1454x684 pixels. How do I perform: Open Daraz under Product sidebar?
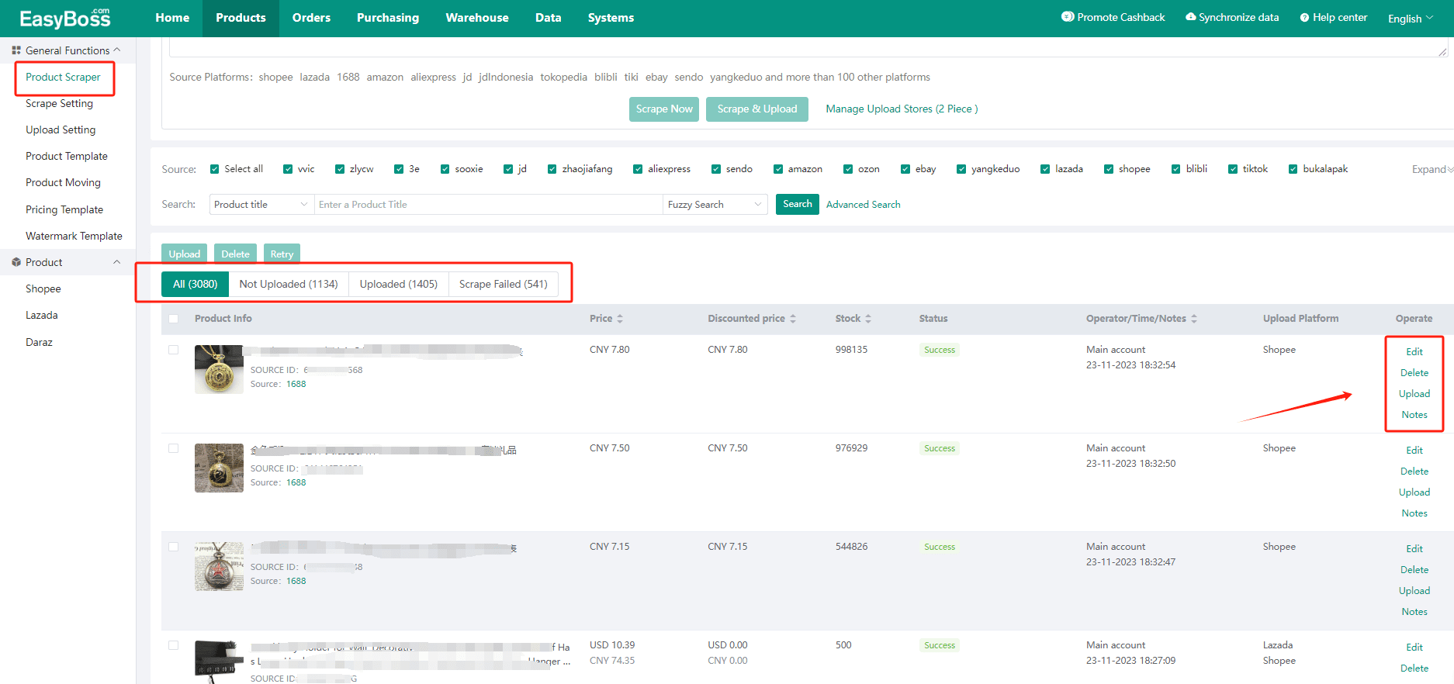[x=39, y=342]
